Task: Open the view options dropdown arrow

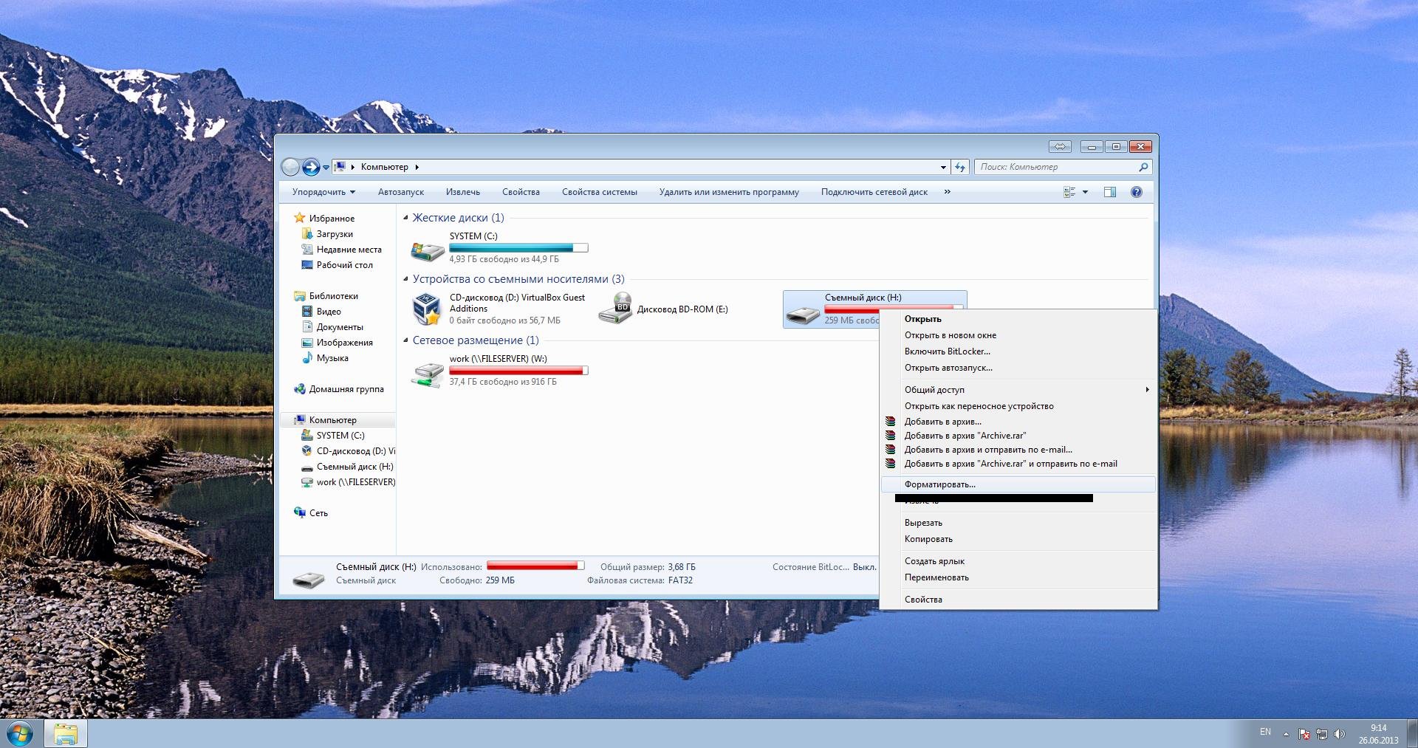Action: click(1085, 192)
